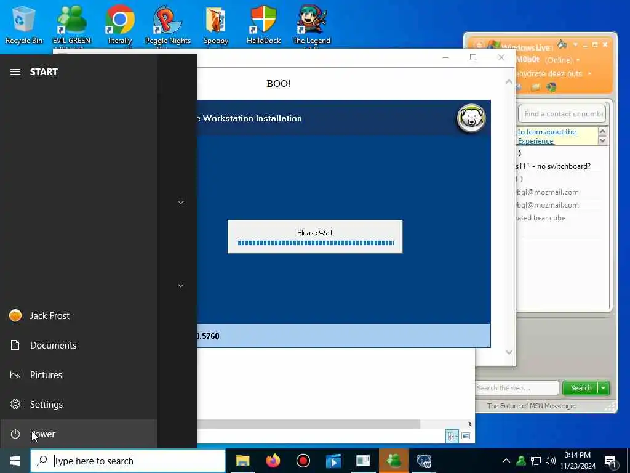Open the red record button app in the taskbar
This screenshot has height=473, width=630.
pos(303,461)
